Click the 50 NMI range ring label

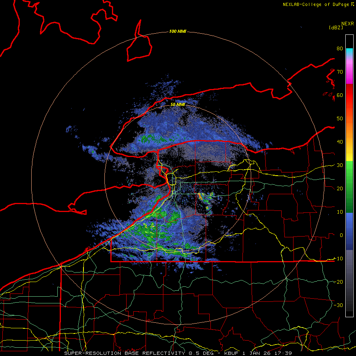click(x=178, y=105)
